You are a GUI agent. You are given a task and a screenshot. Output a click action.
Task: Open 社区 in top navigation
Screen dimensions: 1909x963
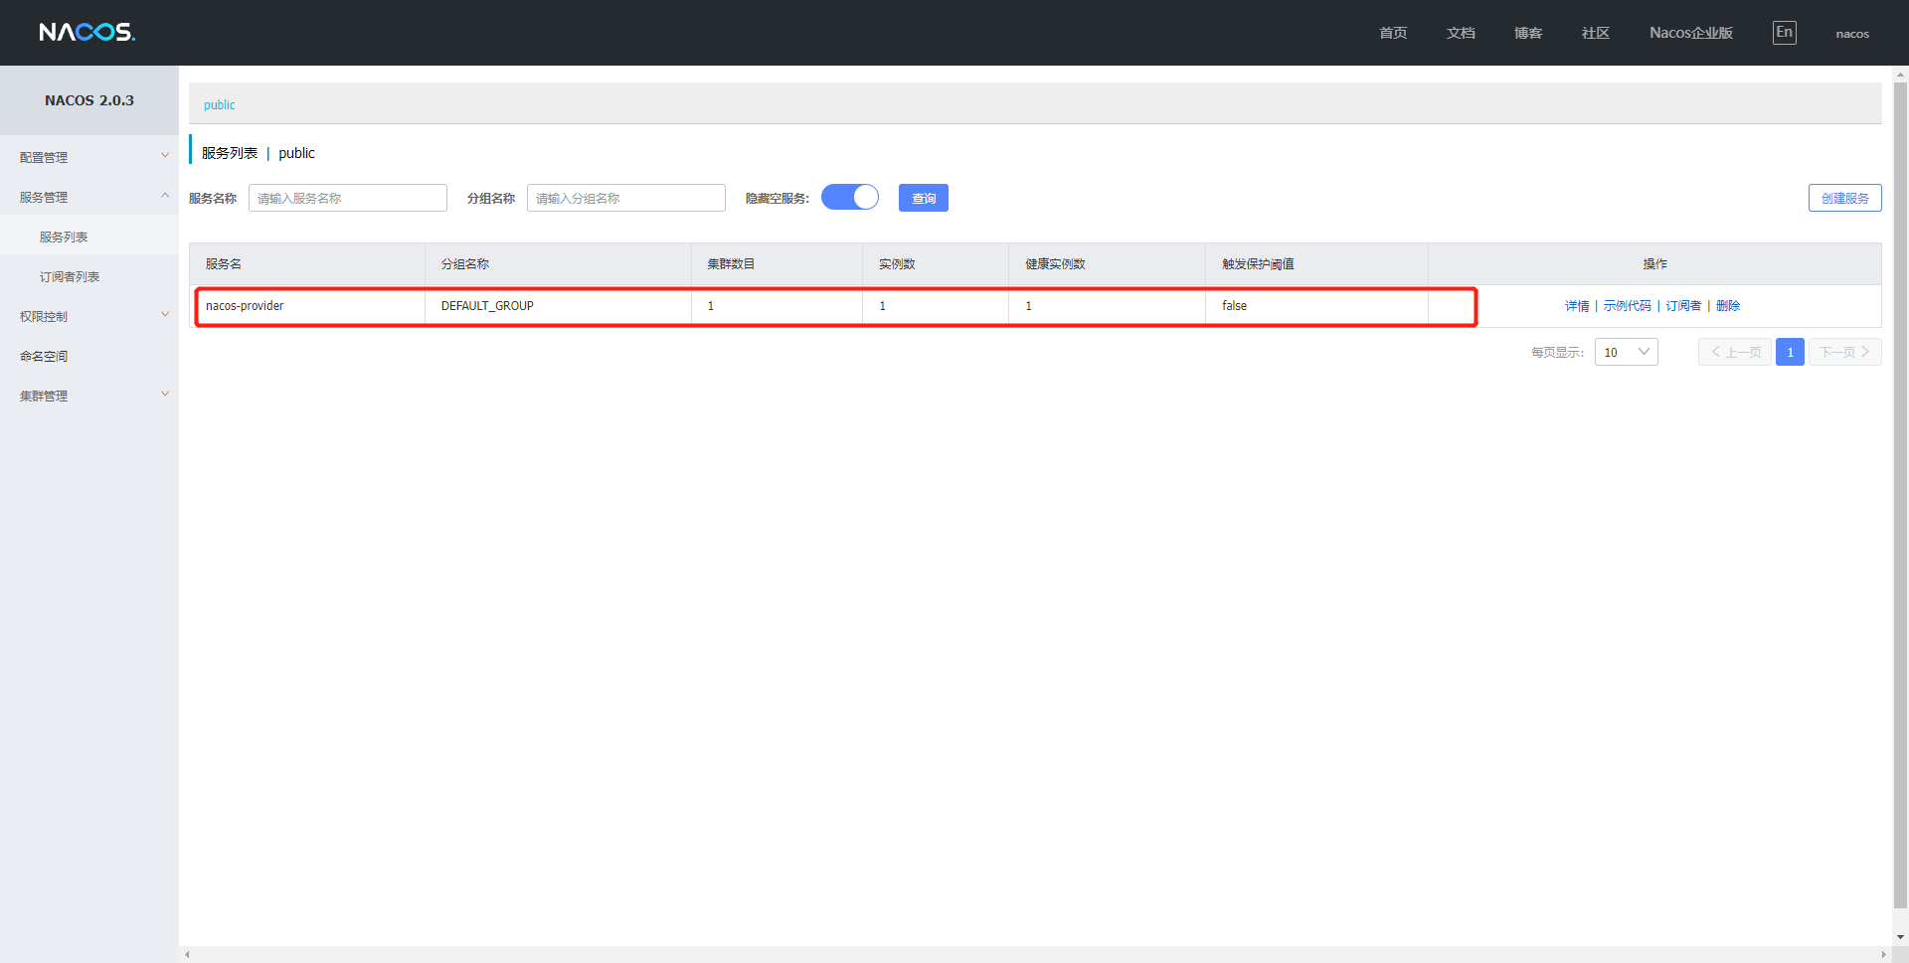[1596, 33]
